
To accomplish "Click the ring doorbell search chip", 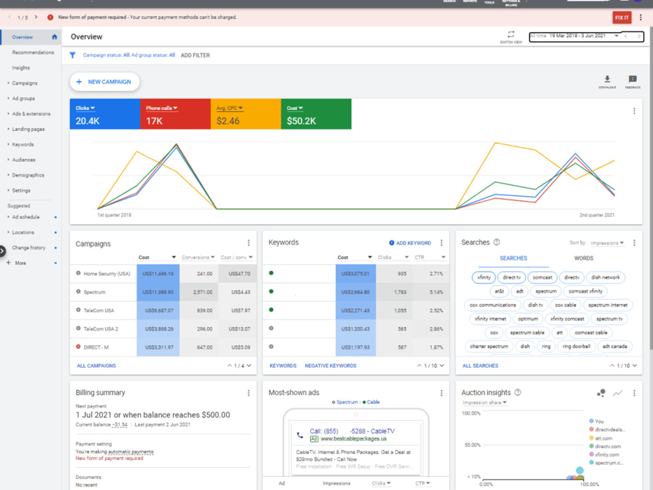I will coord(577,346).
